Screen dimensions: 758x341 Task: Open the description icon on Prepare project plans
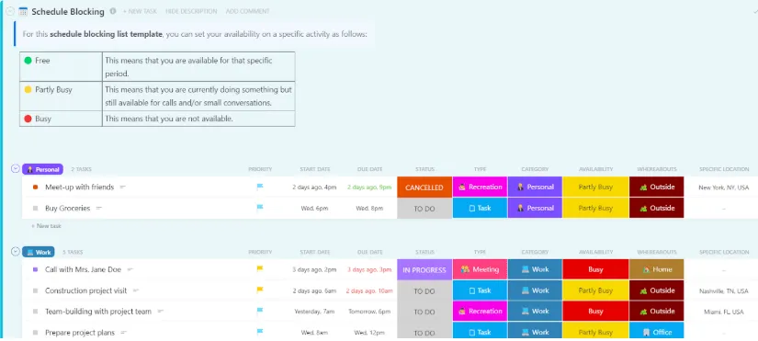pos(124,333)
